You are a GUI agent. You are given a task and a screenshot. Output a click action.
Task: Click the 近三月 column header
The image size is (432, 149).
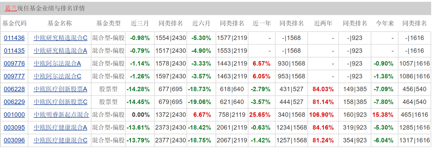pos(140,23)
